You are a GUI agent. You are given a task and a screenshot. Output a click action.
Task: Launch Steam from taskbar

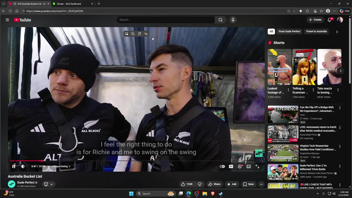(221, 194)
